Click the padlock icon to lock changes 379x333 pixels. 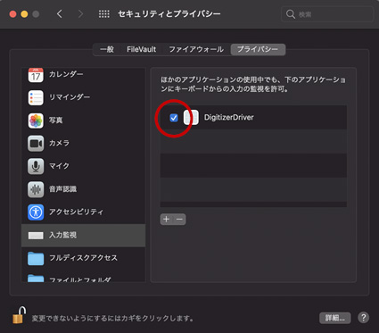pos(20,316)
